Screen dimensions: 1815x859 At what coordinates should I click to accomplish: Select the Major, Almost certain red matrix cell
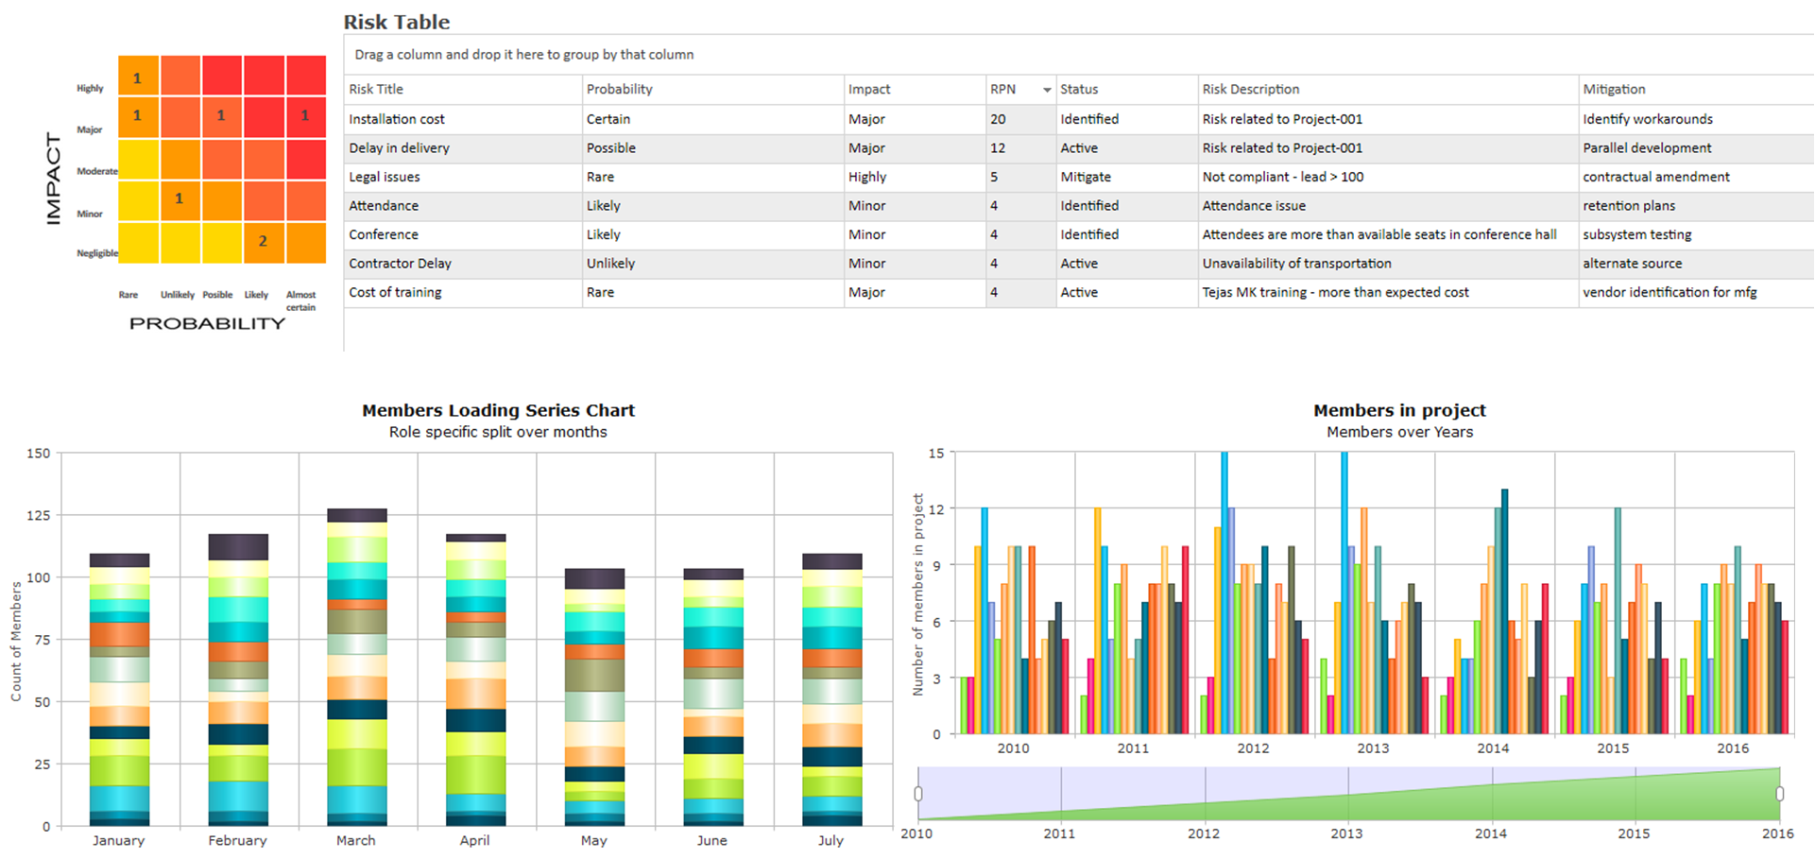(305, 116)
